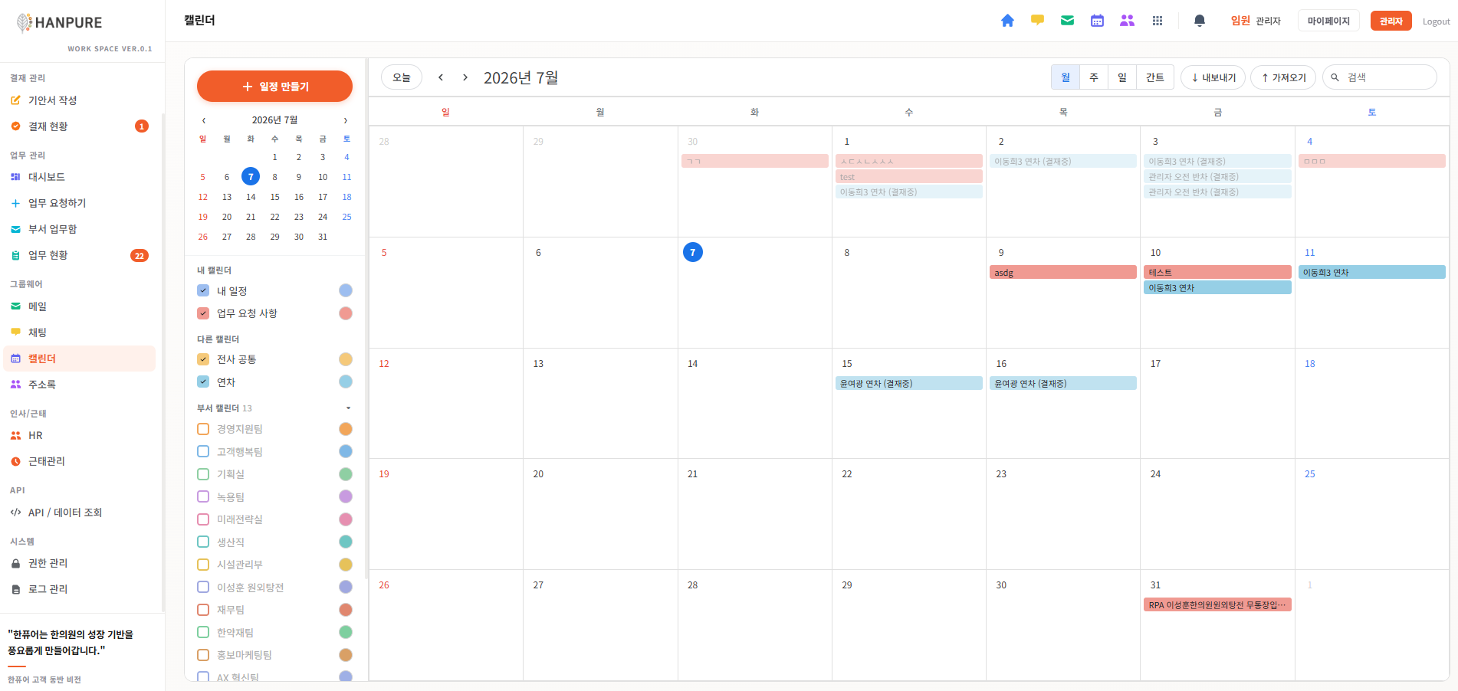Click the 검색 search field
Screen dimensions: 1458x691
(1380, 77)
